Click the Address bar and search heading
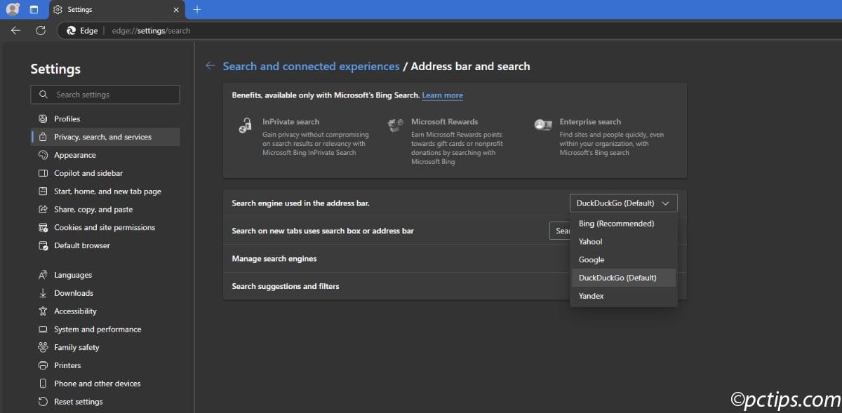The image size is (842, 413). 470,67
